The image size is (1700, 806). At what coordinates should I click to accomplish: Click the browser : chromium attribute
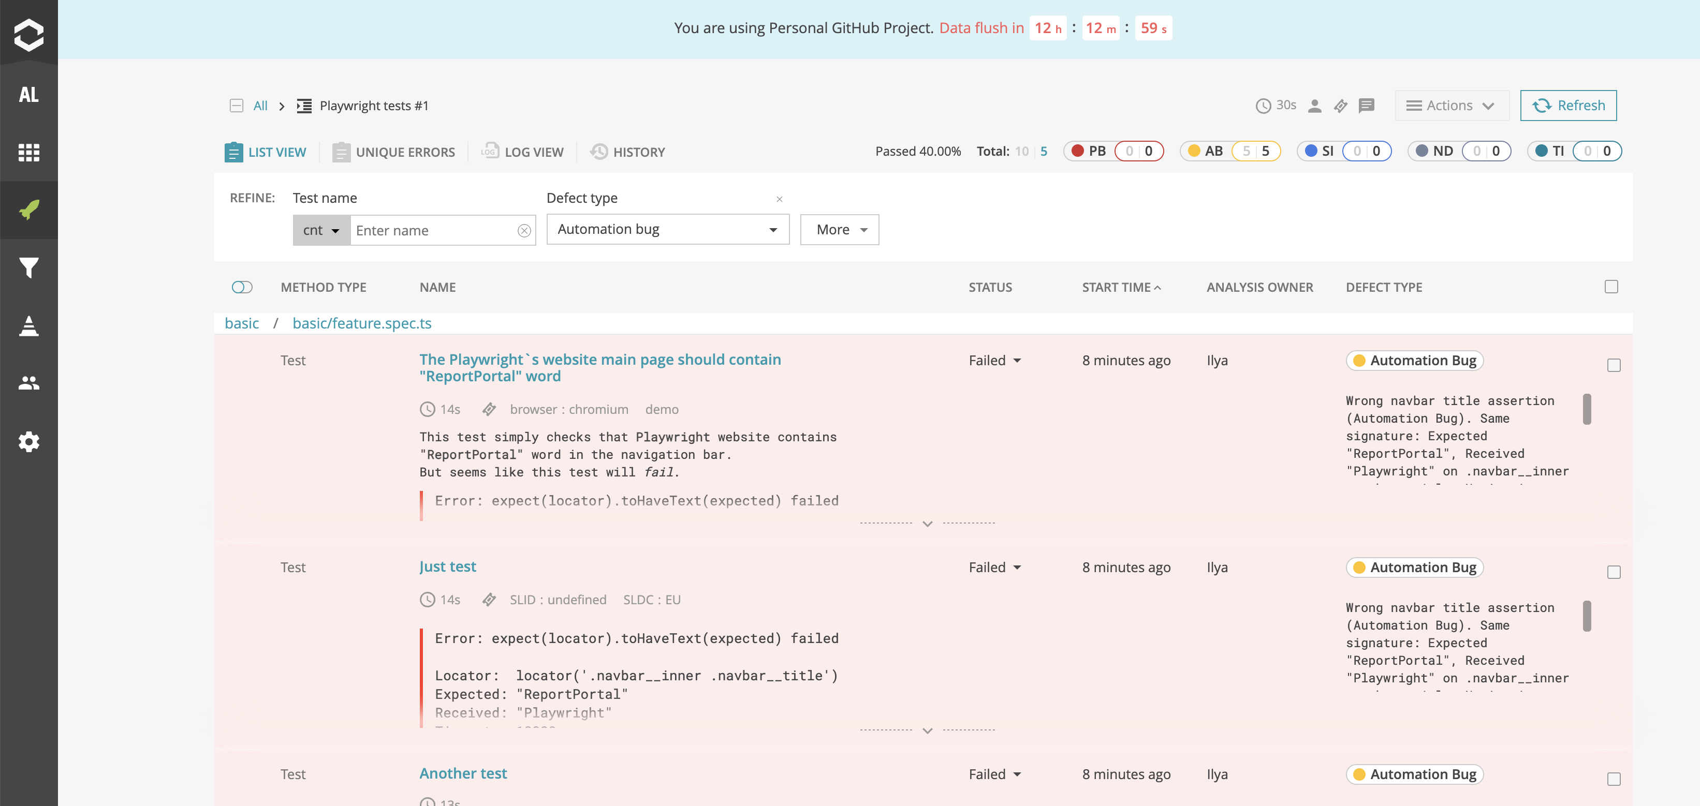coord(569,410)
